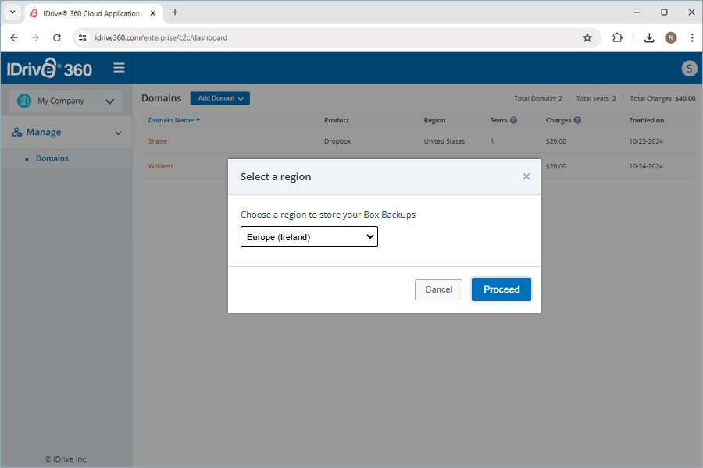The width and height of the screenshot is (703, 468).
Task: Click the $20.00 charge for Williams
Action: [x=556, y=166]
